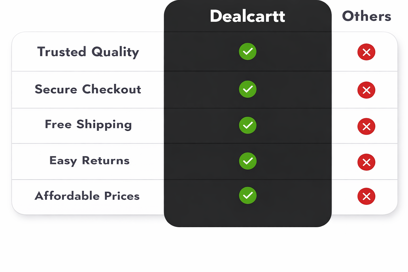Select the Others column header
The height and width of the screenshot is (272, 408).
tap(366, 16)
